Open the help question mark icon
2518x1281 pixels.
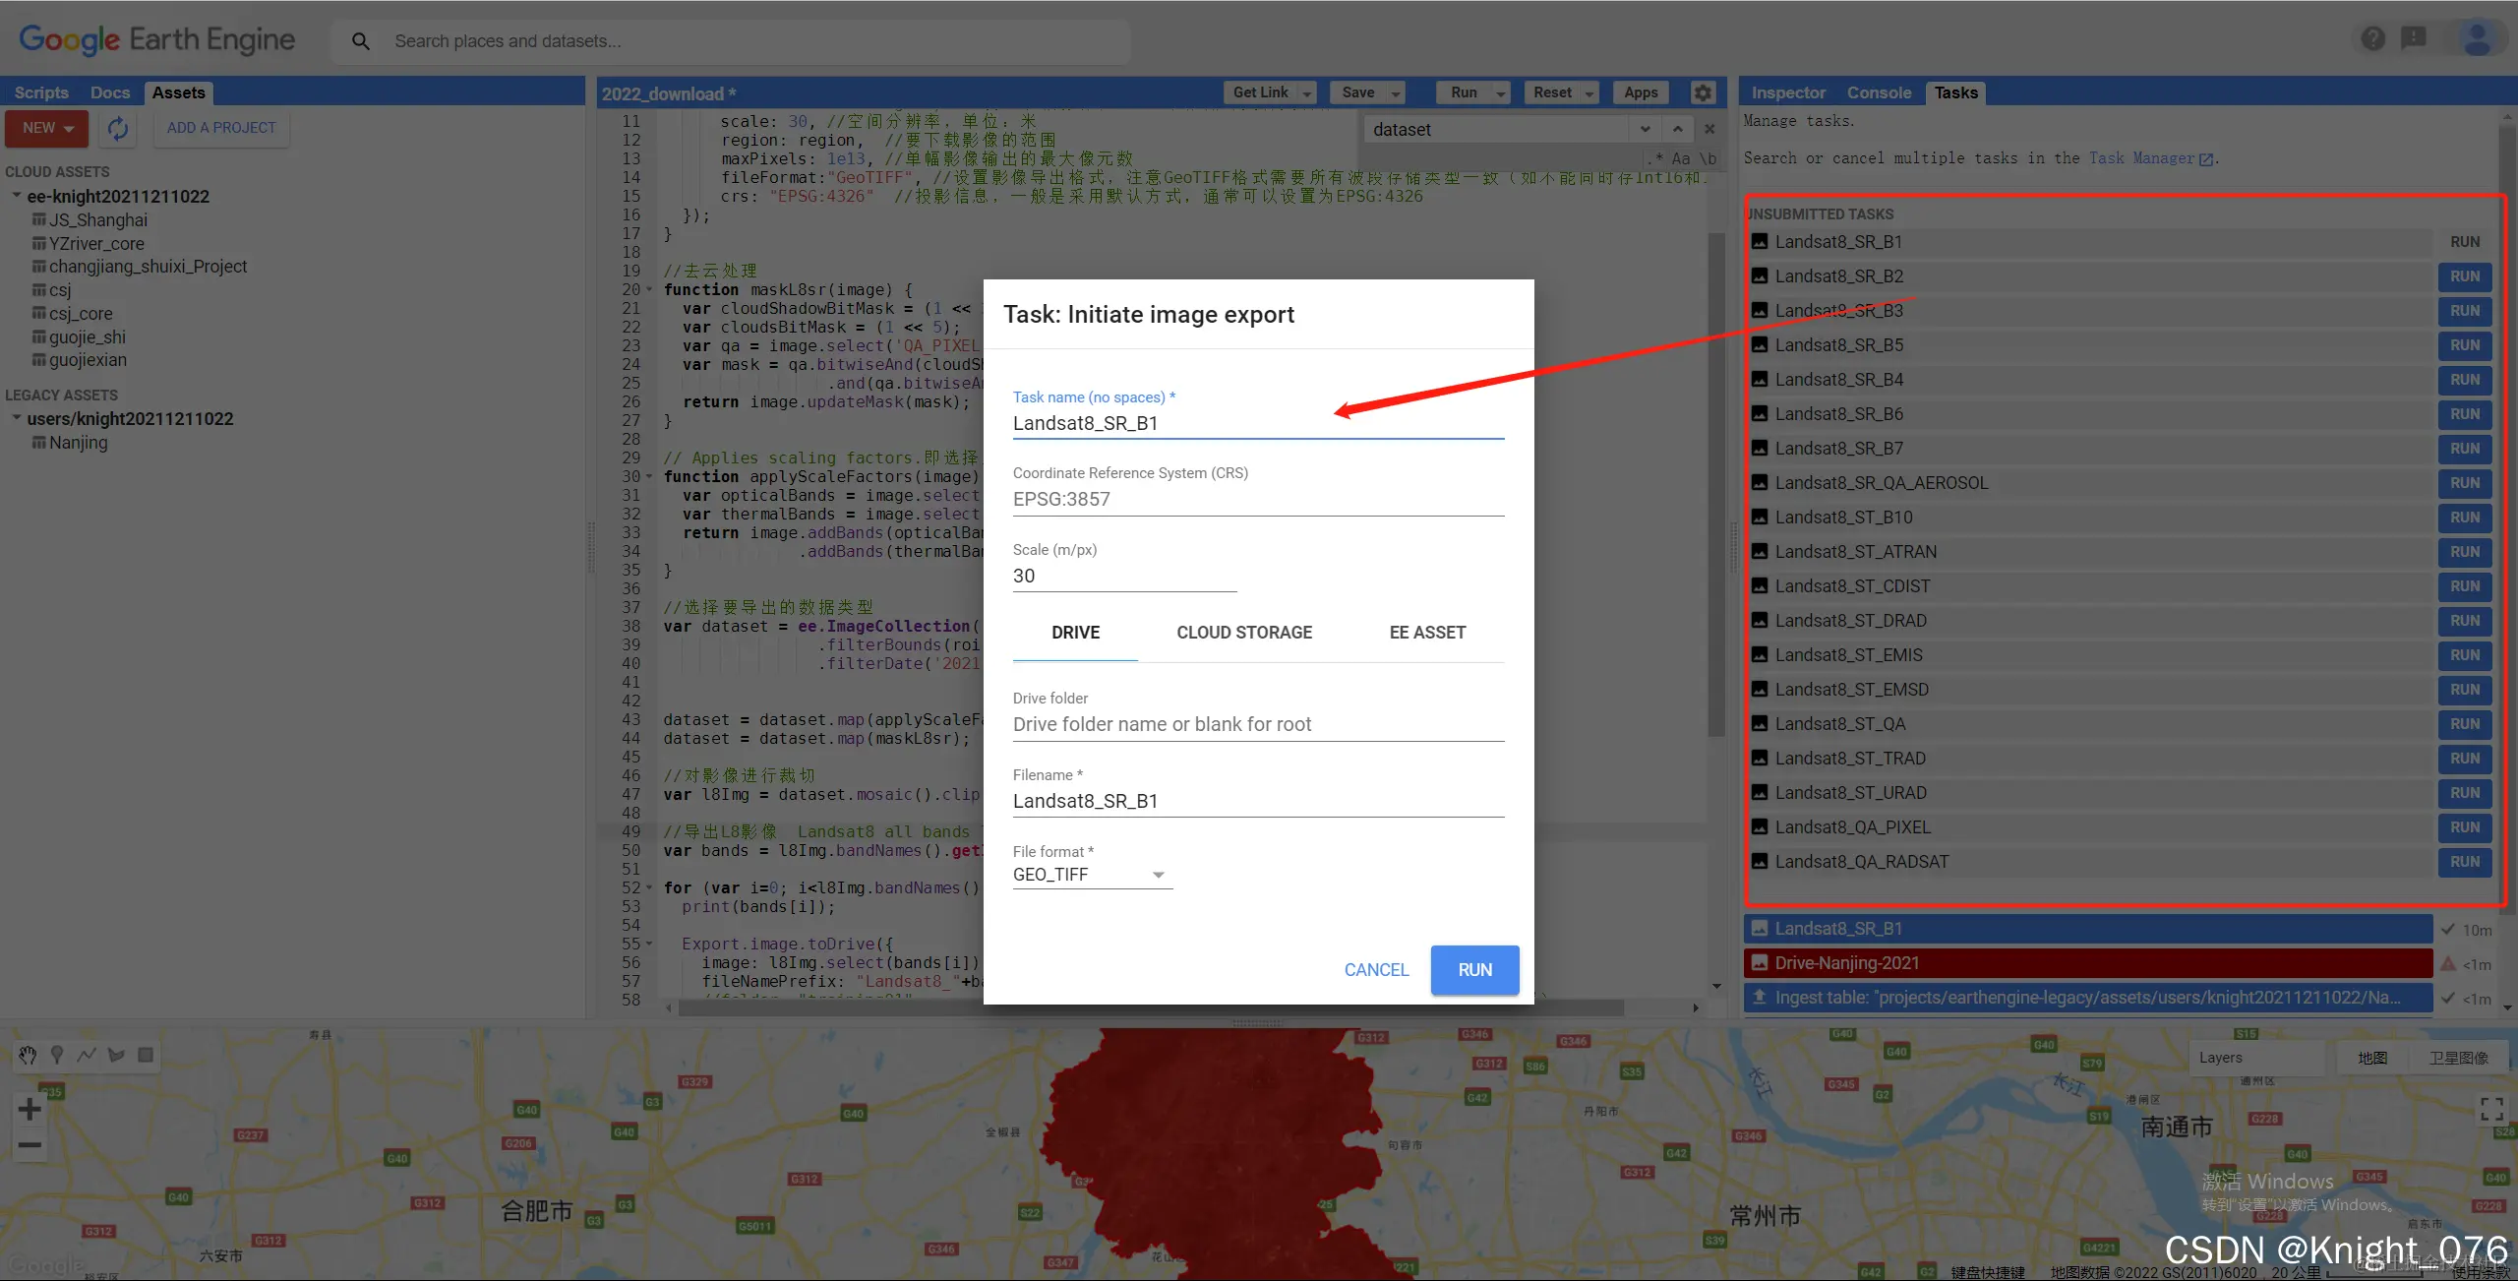pyautogui.click(x=2372, y=39)
